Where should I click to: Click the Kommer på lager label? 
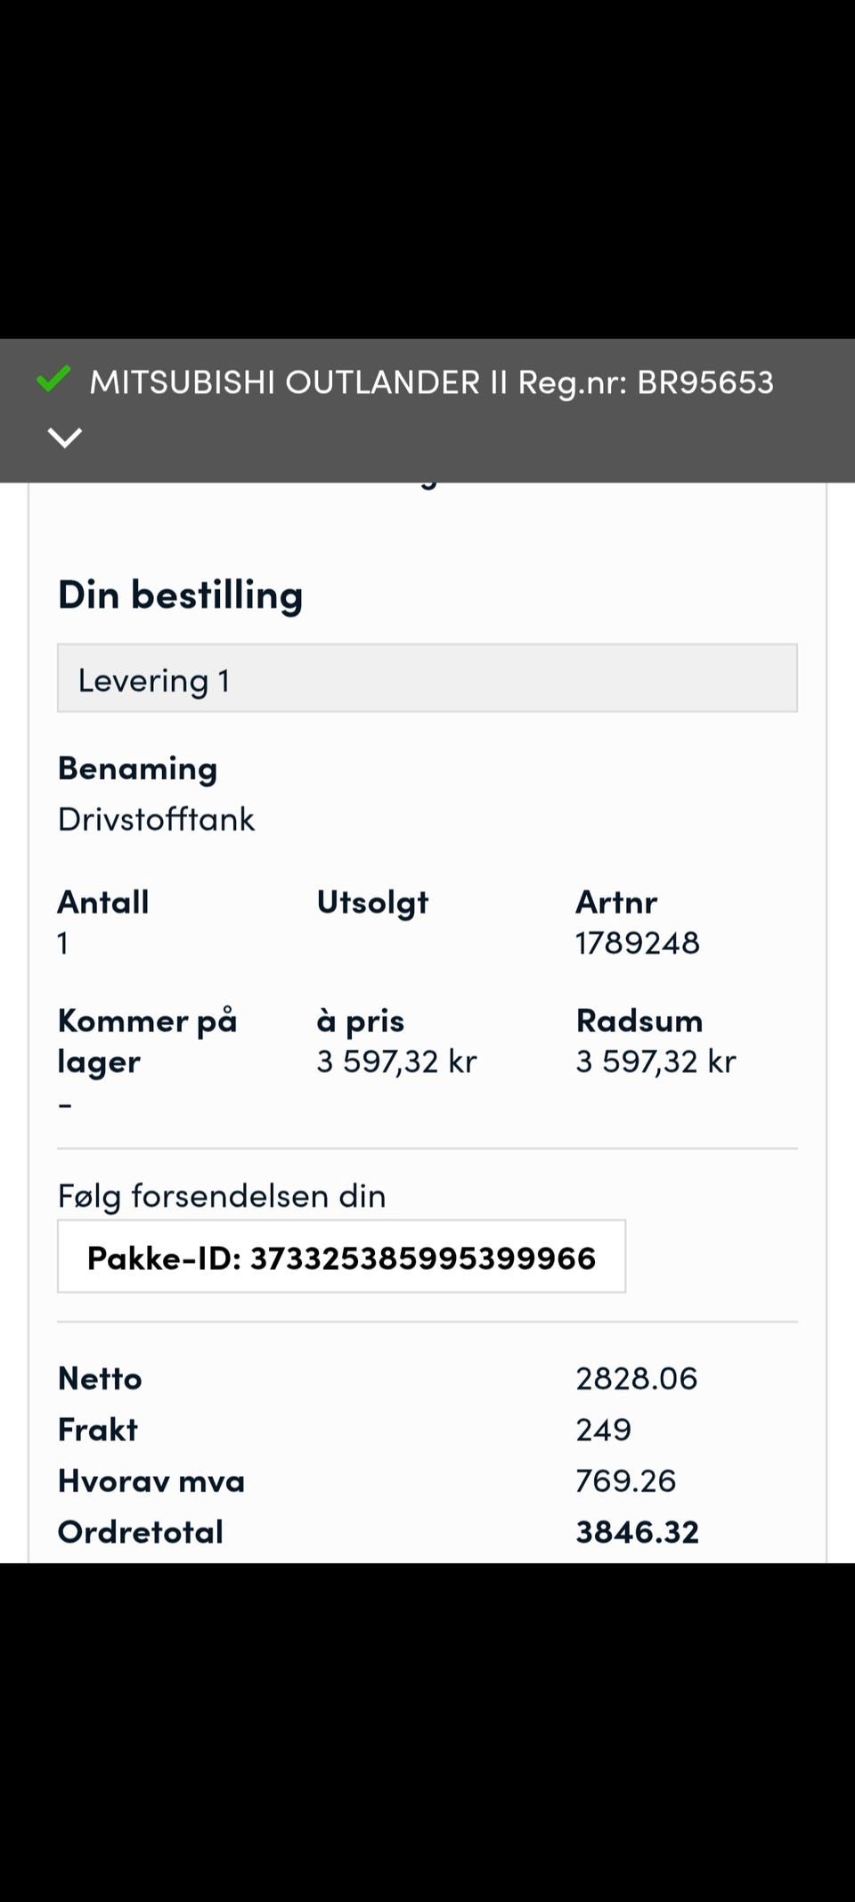click(x=148, y=1041)
